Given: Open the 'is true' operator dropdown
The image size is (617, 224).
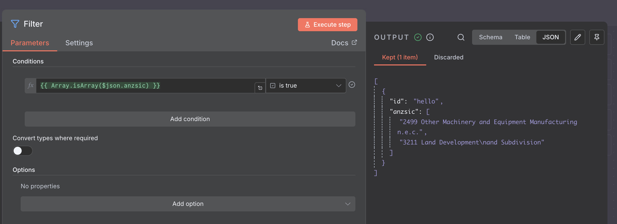Looking at the screenshot, I should [306, 86].
